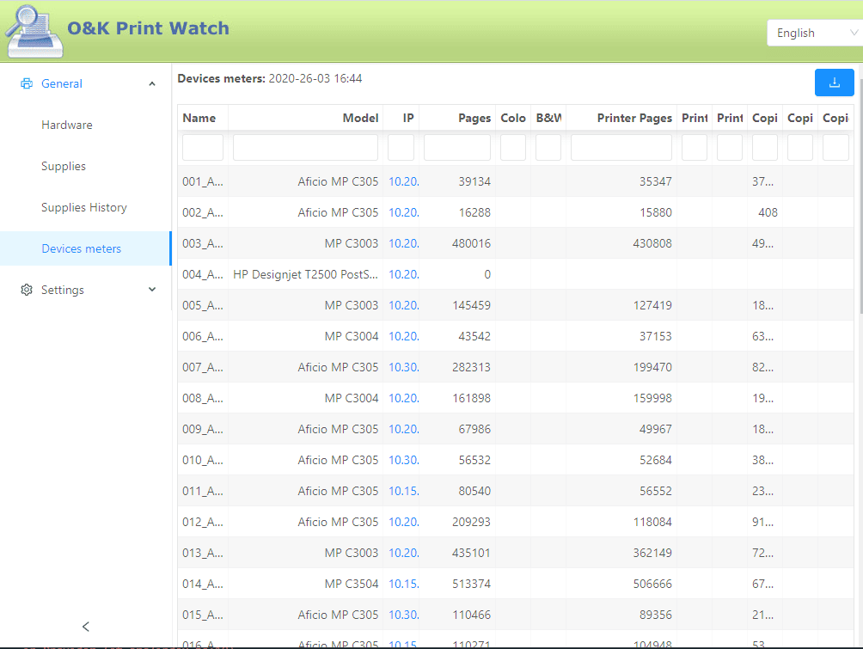Select device name 012_A in table

click(203, 522)
